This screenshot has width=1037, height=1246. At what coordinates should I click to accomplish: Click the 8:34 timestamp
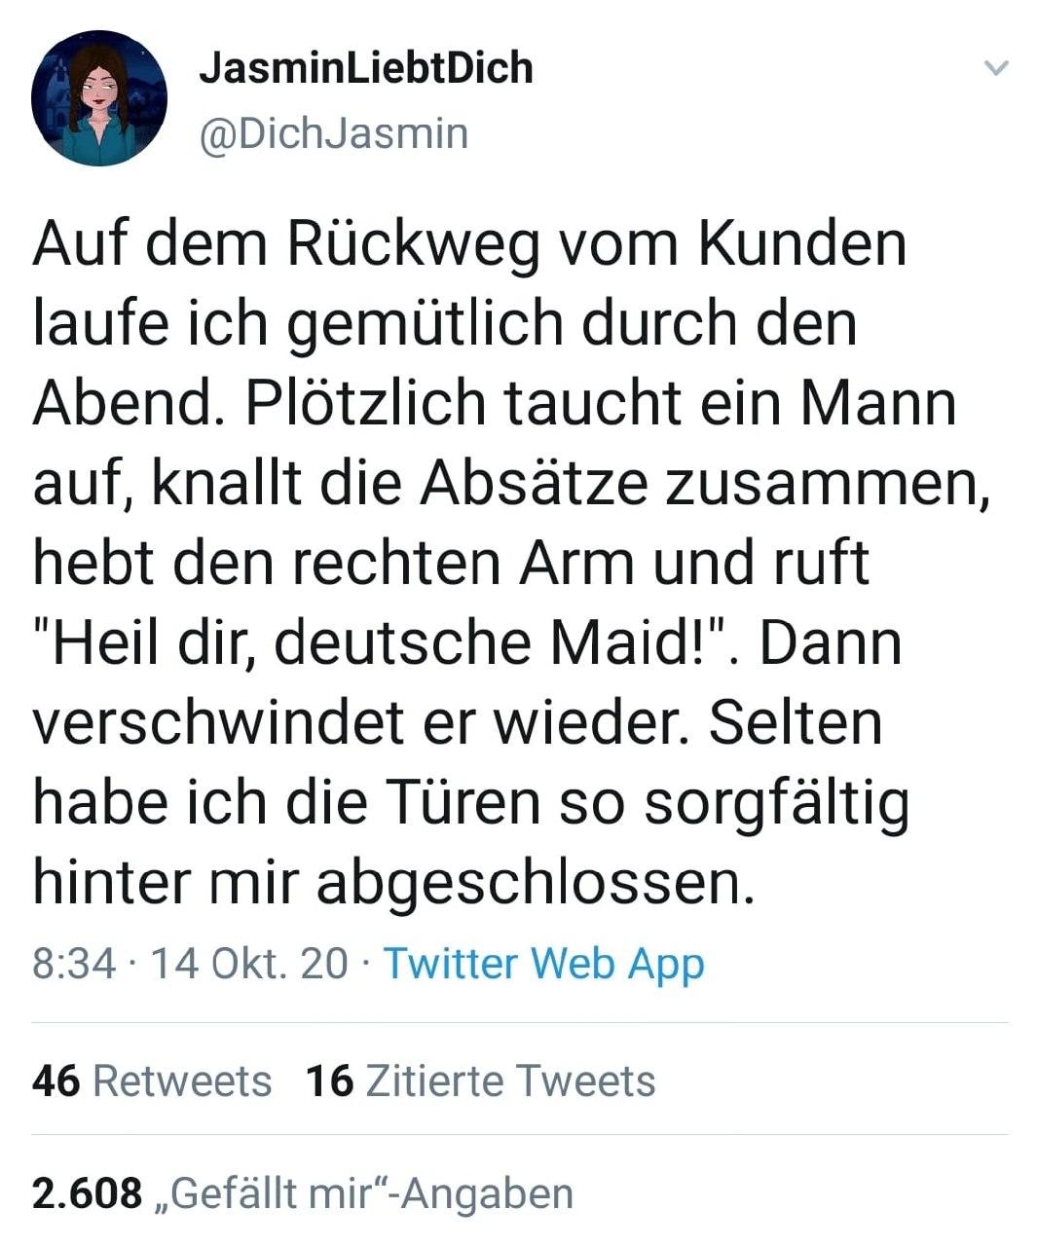click(x=74, y=964)
